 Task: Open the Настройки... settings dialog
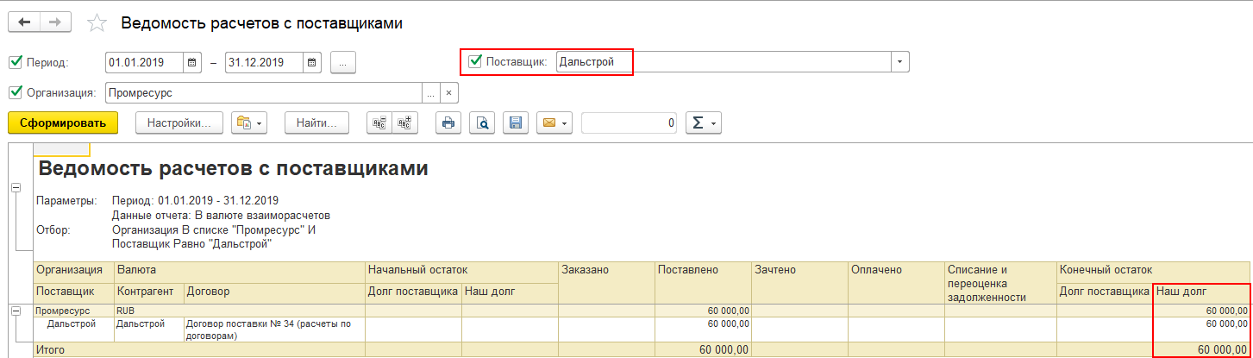(x=179, y=123)
